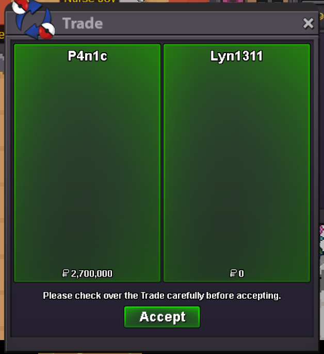Click the 'check over the Trade carefully' message

[x=162, y=296]
